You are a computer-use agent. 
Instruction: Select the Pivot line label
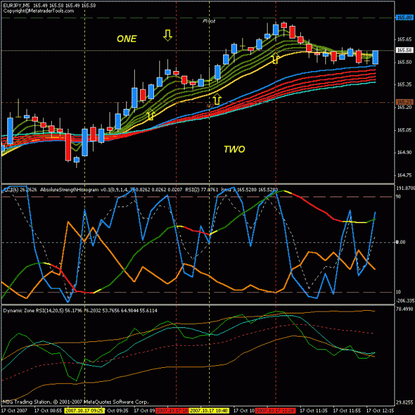point(208,21)
